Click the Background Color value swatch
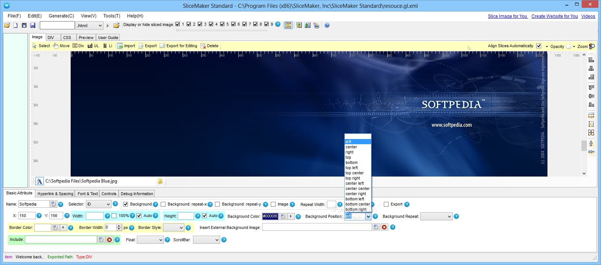 point(270,216)
